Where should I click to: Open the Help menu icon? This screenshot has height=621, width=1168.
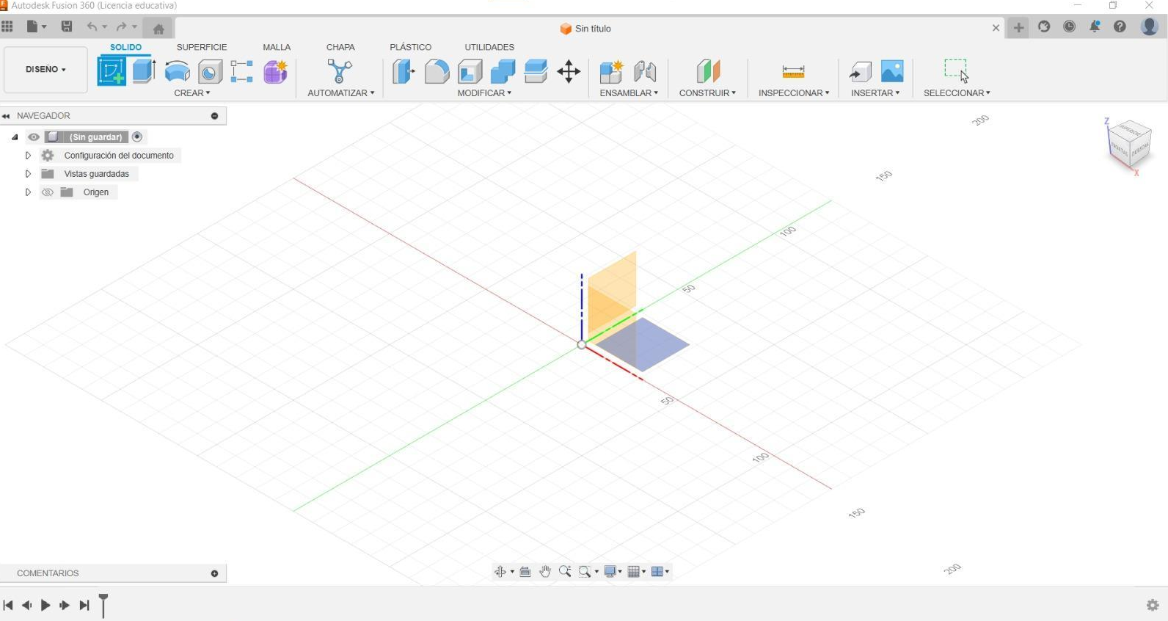pos(1120,27)
